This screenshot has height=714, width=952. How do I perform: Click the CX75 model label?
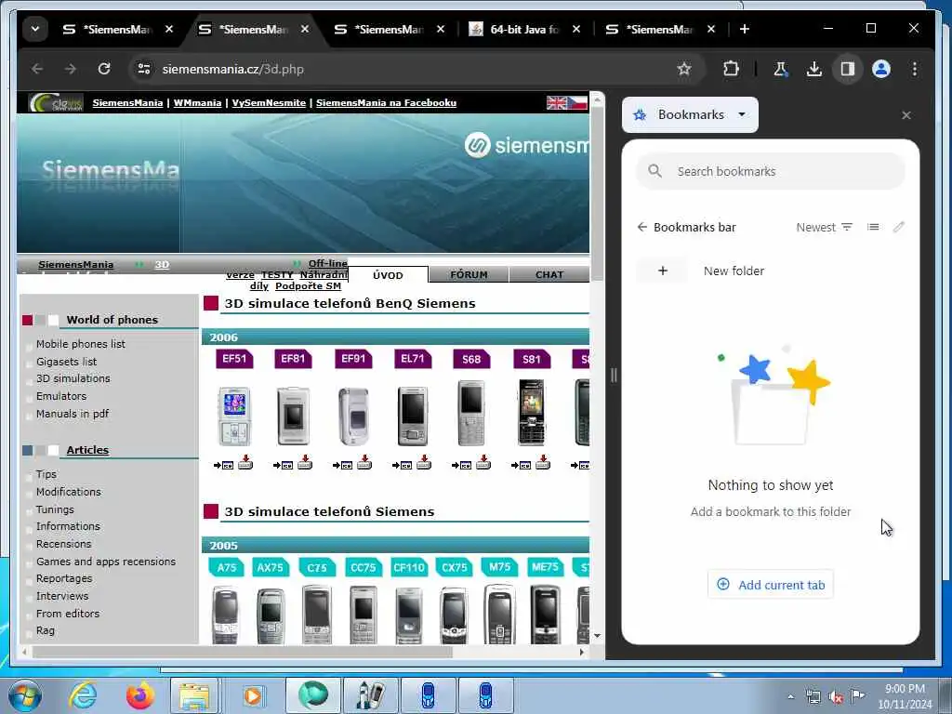point(454,567)
